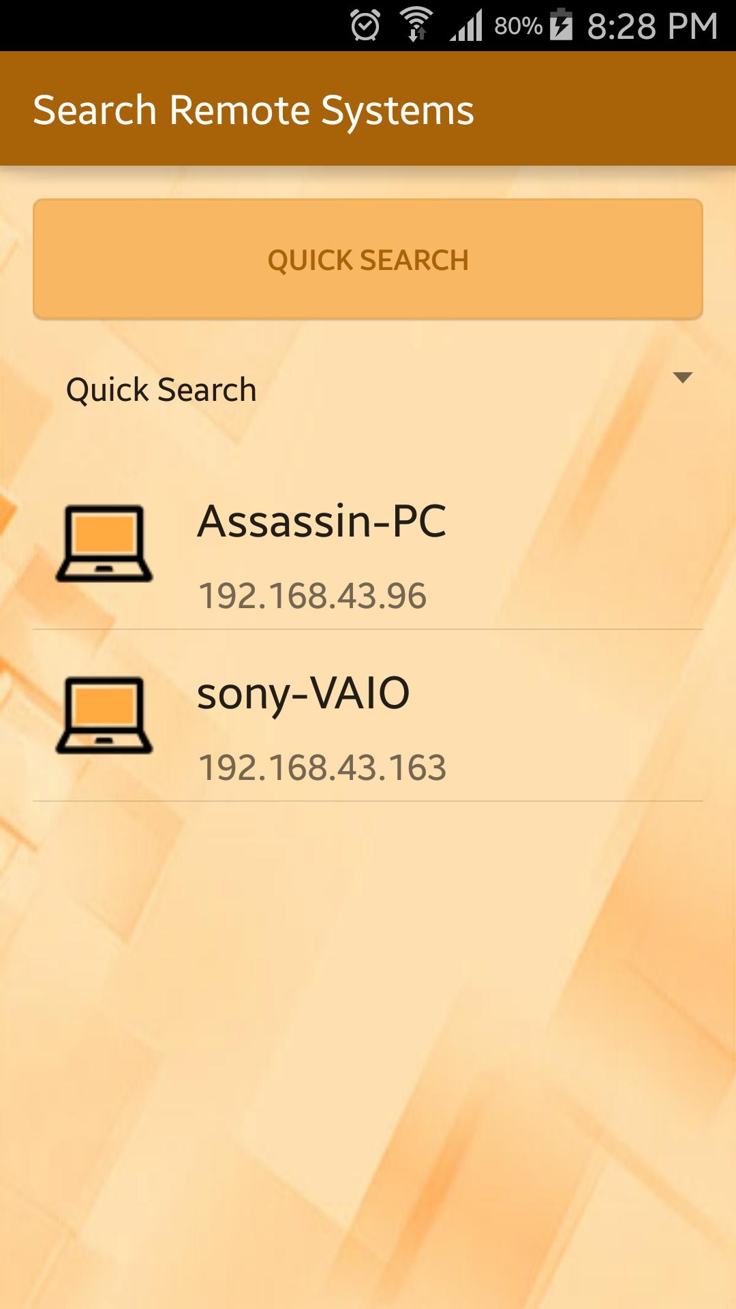
Task: Click the laptop icon beside sony-VAIO
Action: pyautogui.click(x=104, y=715)
